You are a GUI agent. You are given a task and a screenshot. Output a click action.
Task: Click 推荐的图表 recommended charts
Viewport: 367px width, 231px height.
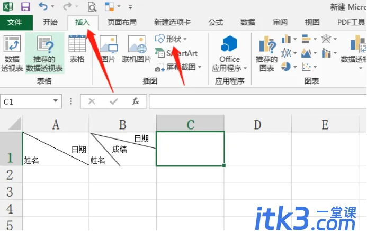(266, 53)
